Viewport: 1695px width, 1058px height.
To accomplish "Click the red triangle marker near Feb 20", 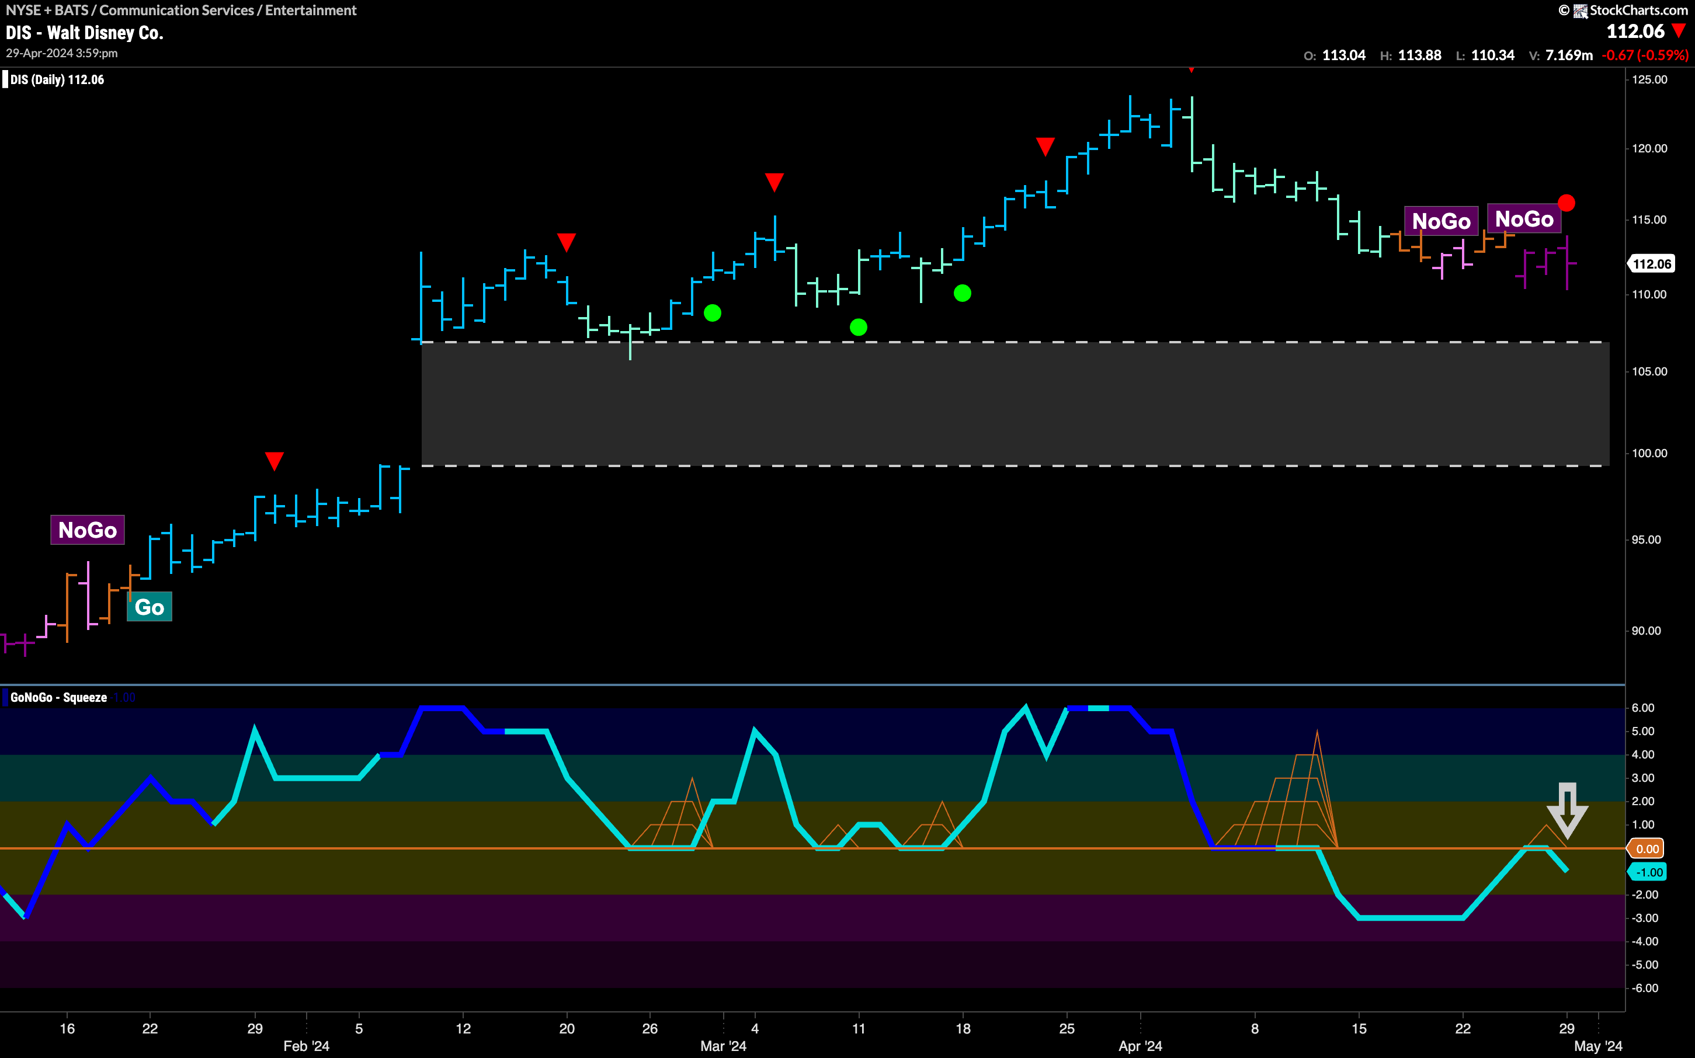I will (566, 243).
